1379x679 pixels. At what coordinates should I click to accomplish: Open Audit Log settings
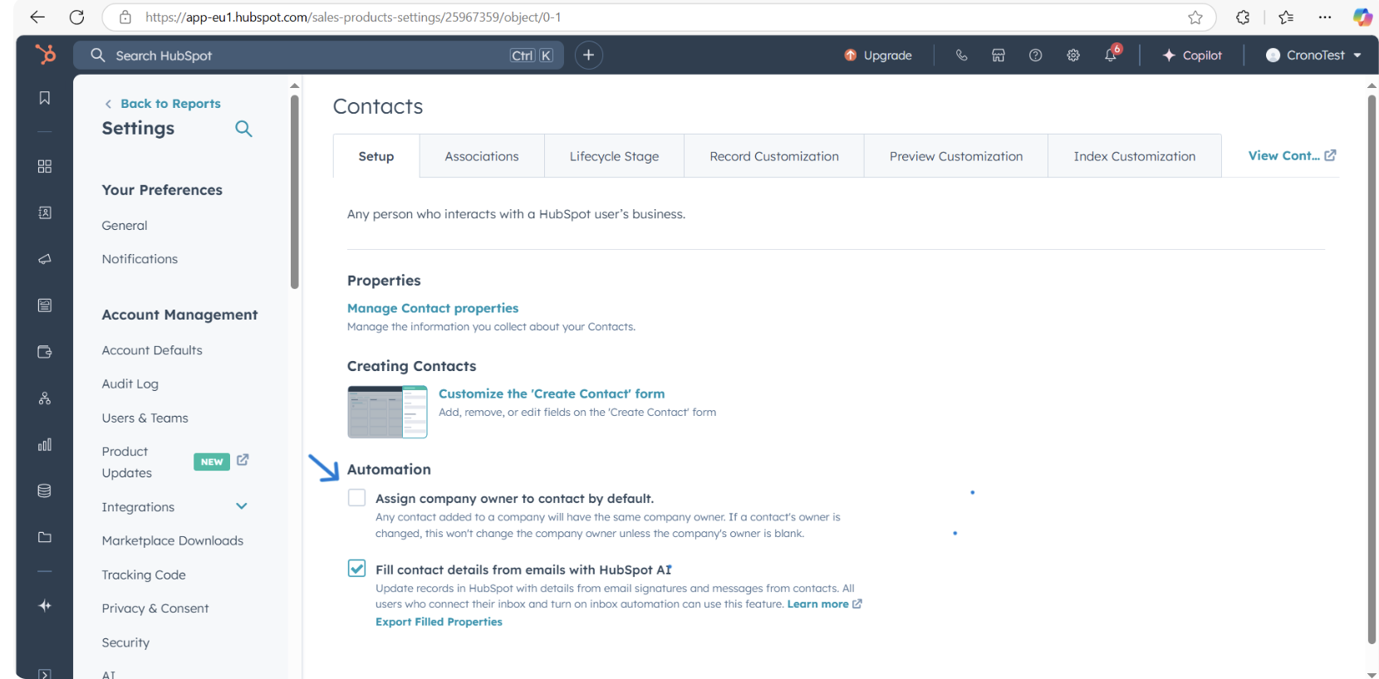click(130, 383)
